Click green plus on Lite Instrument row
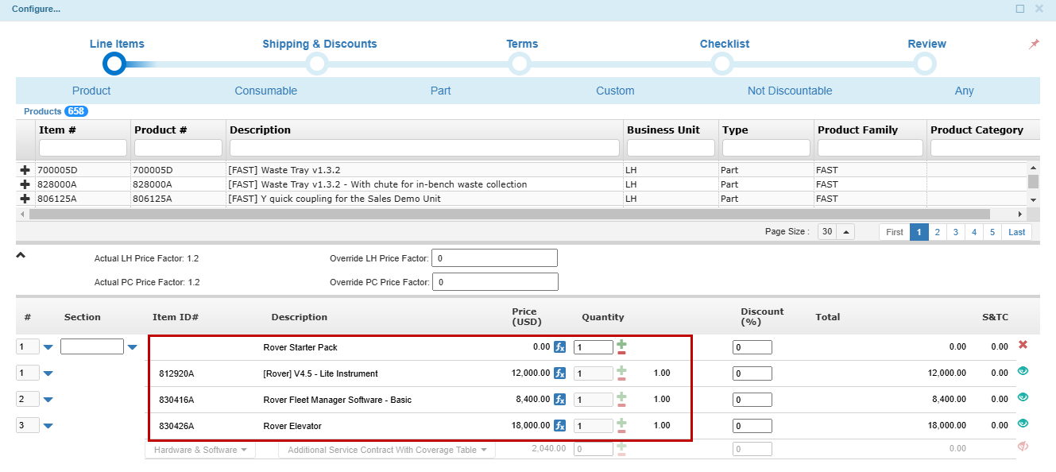1056x472 pixels. pyautogui.click(x=621, y=369)
